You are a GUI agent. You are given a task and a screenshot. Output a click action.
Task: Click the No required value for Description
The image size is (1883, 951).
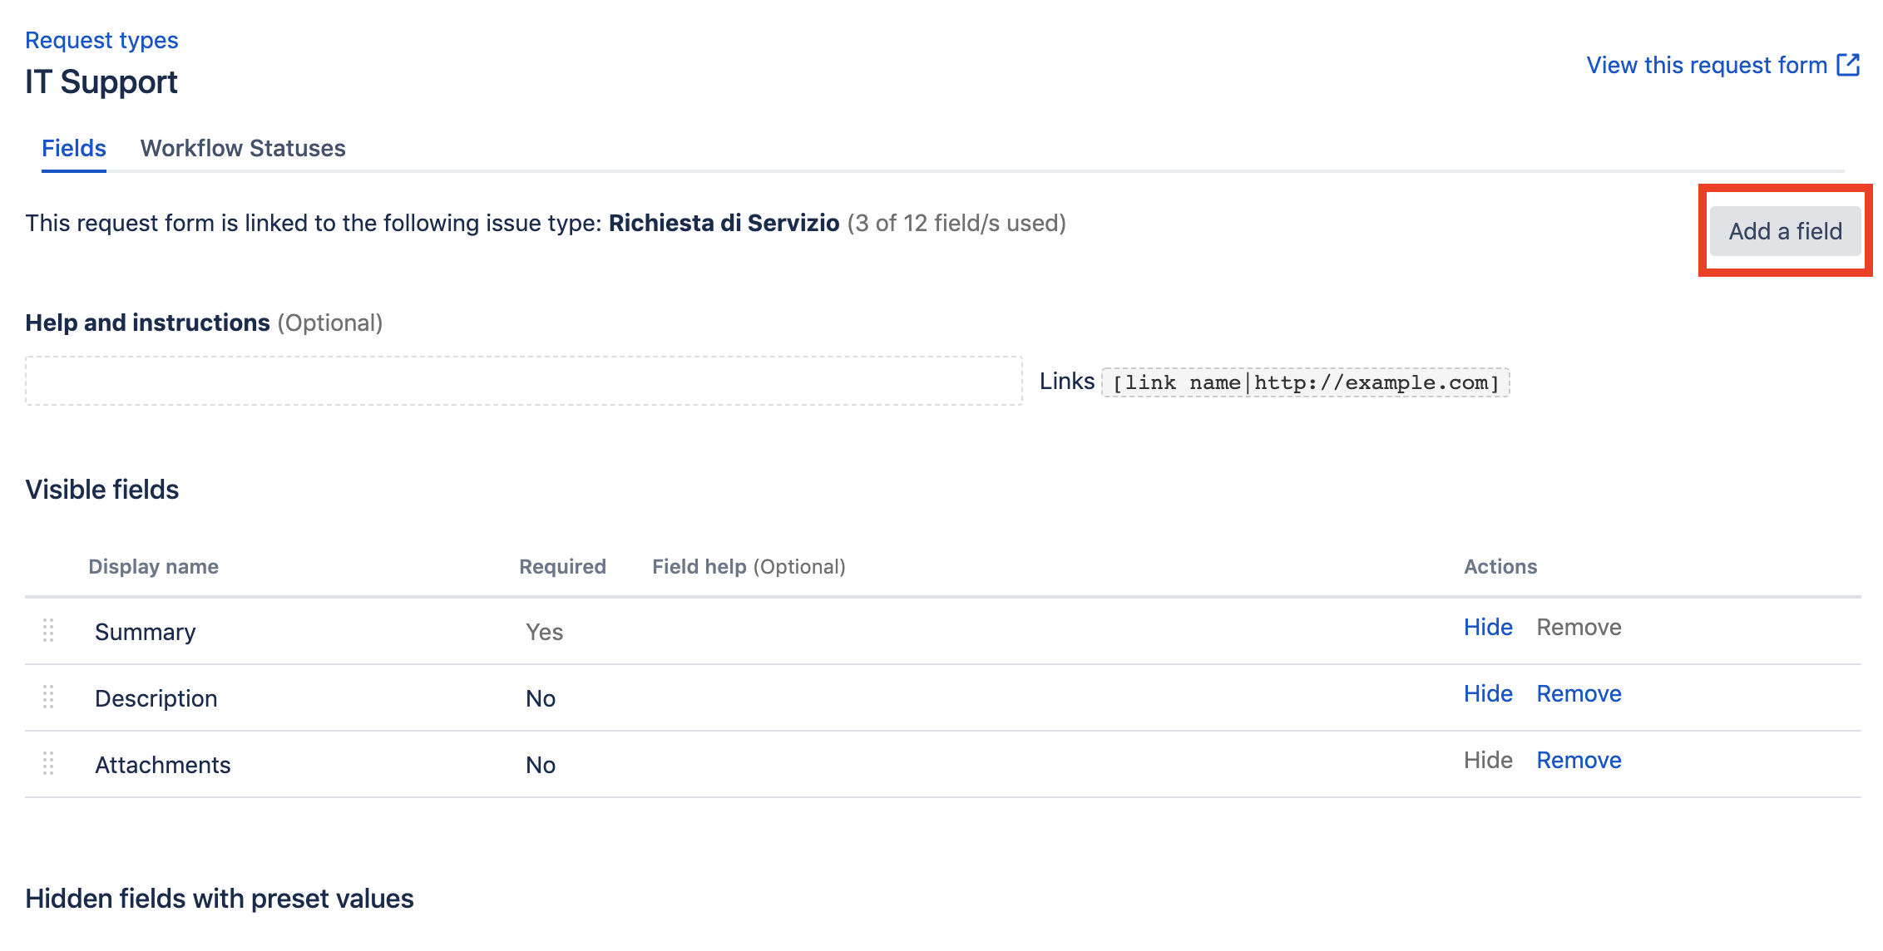541,698
